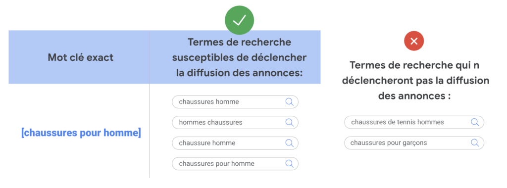The image size is (507, 188).
Task: Click heading 'déclencheront pas la diffusion'
Action: 415,81
